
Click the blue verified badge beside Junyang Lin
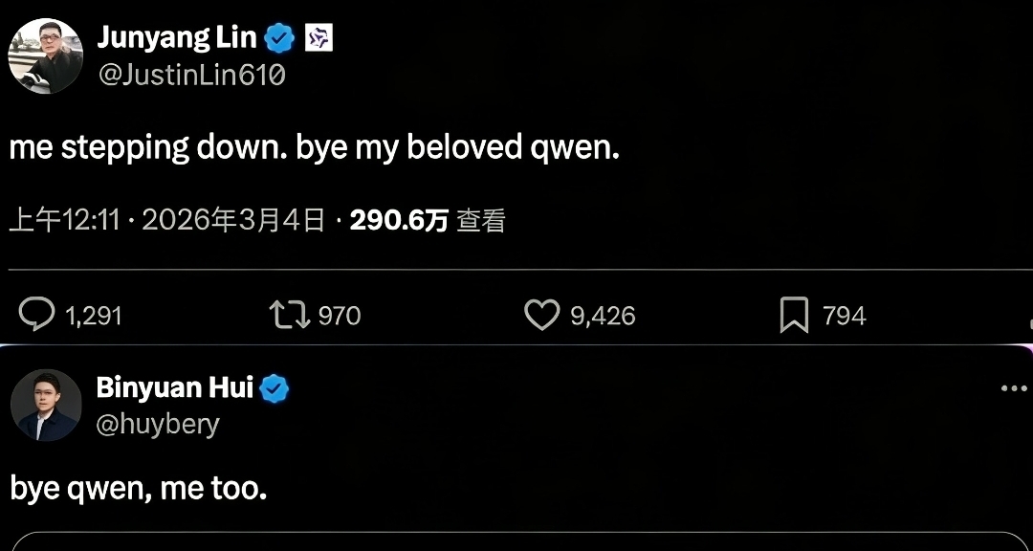(277, 36)
